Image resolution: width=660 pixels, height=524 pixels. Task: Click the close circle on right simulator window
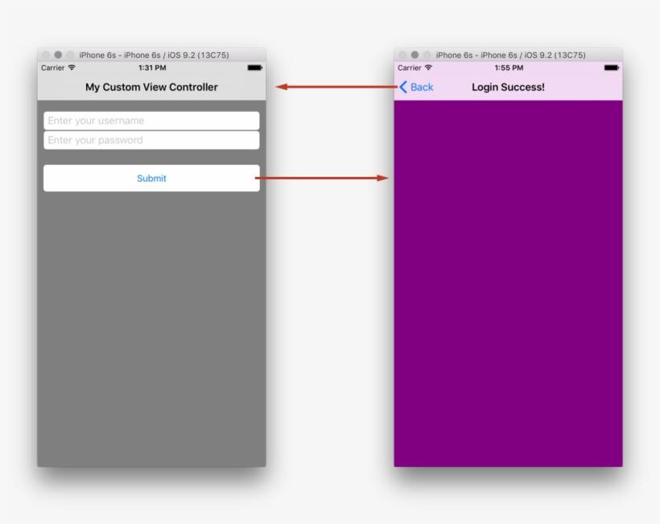tap(401, 54)
